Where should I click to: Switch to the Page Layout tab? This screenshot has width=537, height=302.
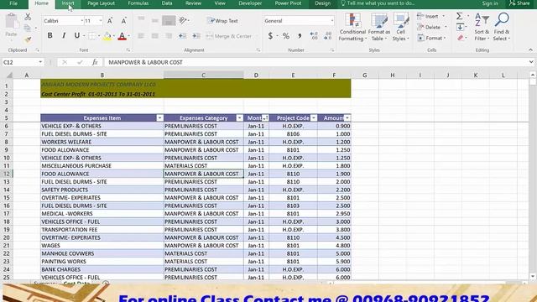101,3
